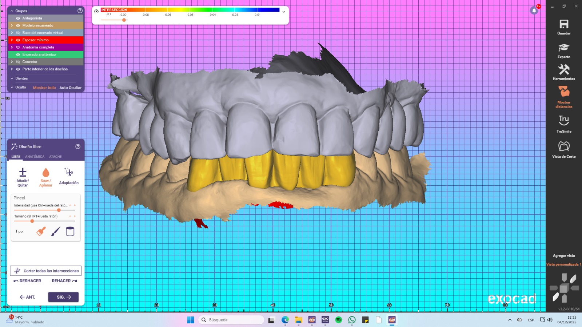Open the Vista de Corte icon
582x327 pixels.
[x=564, y=146]
